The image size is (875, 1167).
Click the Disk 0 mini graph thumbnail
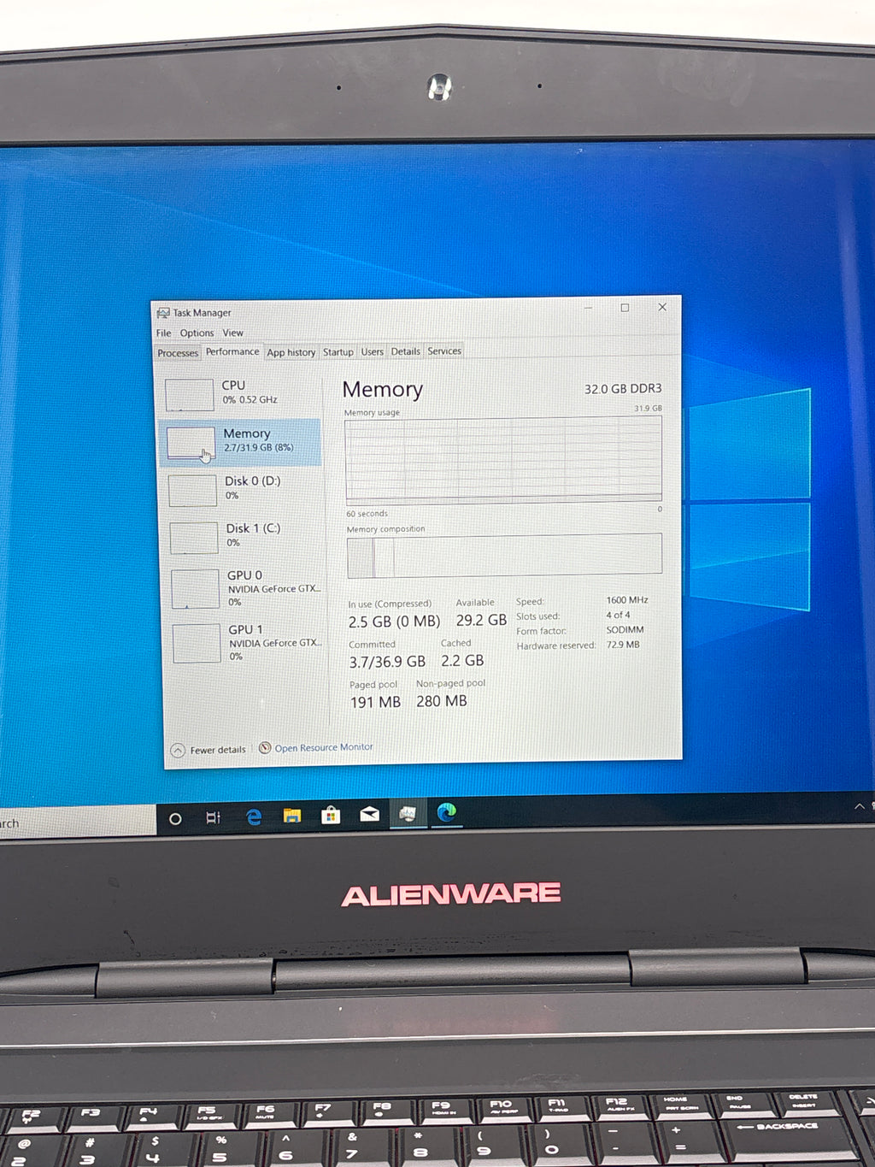(192, 491)
